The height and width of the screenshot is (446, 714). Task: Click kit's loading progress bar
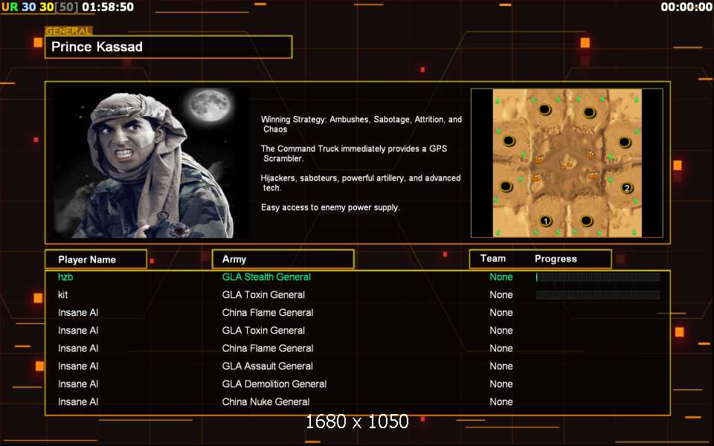pyautogui.click(x=598, y=295)
